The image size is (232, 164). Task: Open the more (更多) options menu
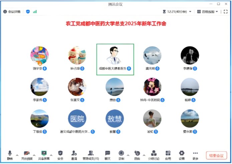click(x=196, y=154)
